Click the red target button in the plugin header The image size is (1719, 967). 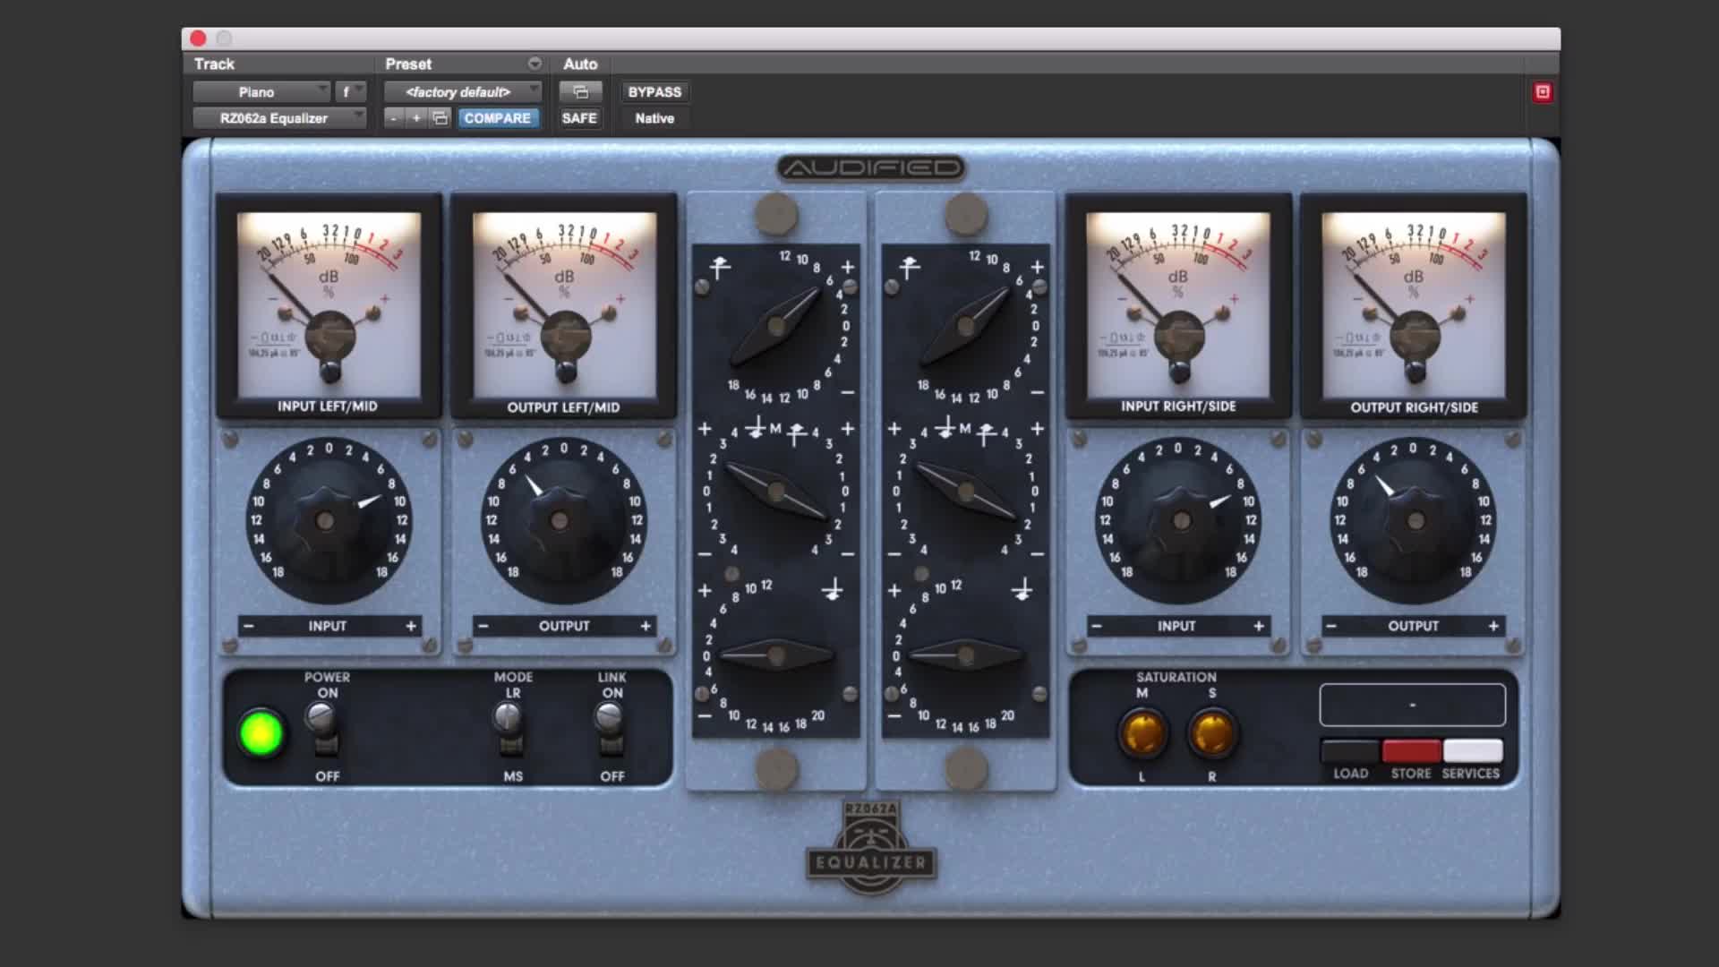pos(1542,92)
